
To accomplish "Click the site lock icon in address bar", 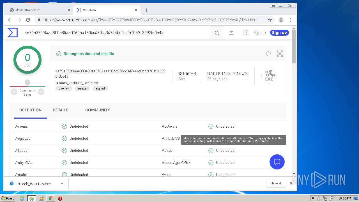I will pos(39,20).
